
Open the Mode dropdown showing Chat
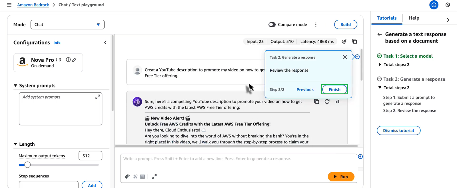(x=67, y=25)
